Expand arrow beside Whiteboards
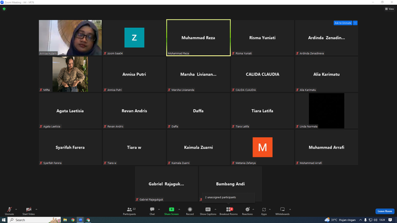 coord(290,209)
